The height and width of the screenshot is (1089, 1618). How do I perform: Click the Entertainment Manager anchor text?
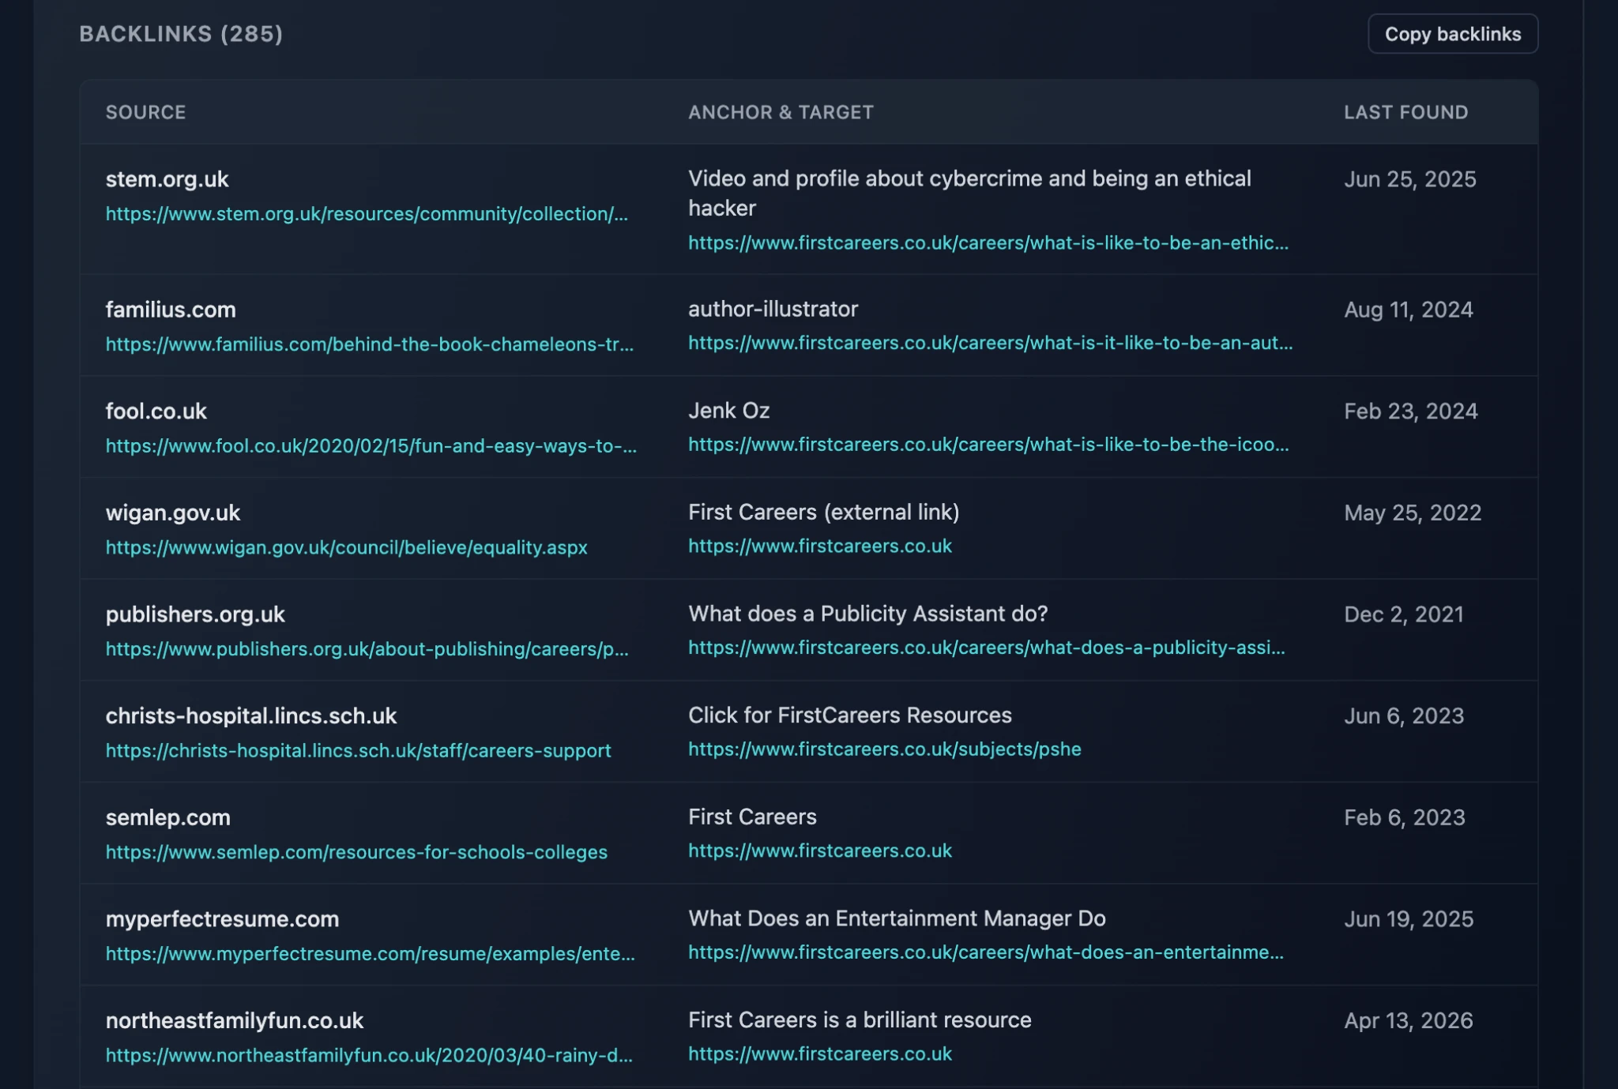(x=897, y=918)
